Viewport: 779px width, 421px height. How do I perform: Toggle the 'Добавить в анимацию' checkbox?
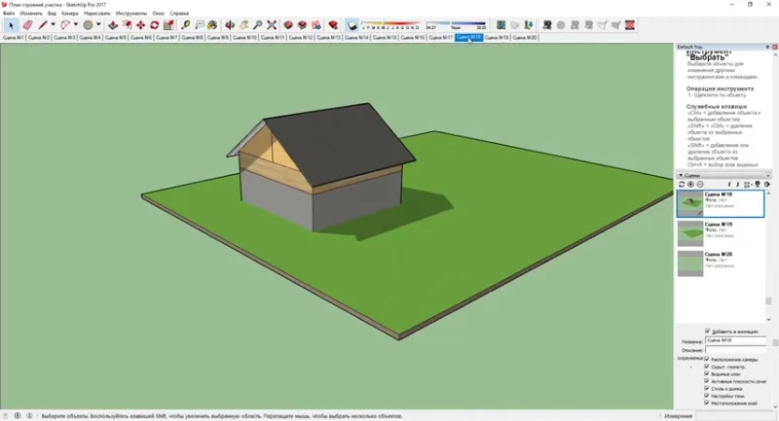[x=708, y=332]
